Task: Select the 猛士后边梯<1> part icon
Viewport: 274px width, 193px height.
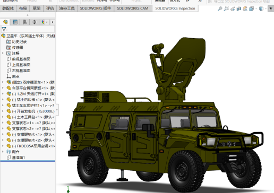Action: [x=8, y=100]
